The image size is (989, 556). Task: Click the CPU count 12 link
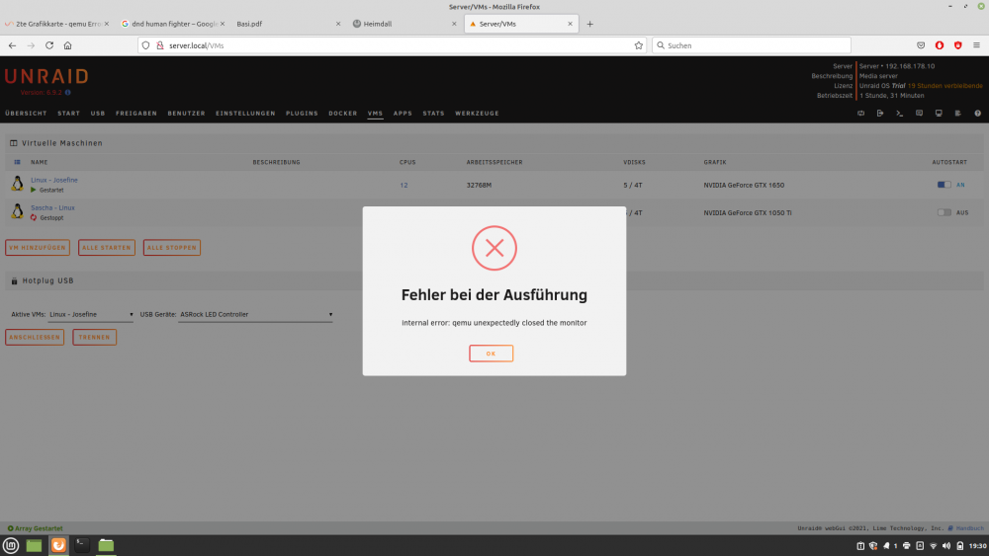(404, 185)
